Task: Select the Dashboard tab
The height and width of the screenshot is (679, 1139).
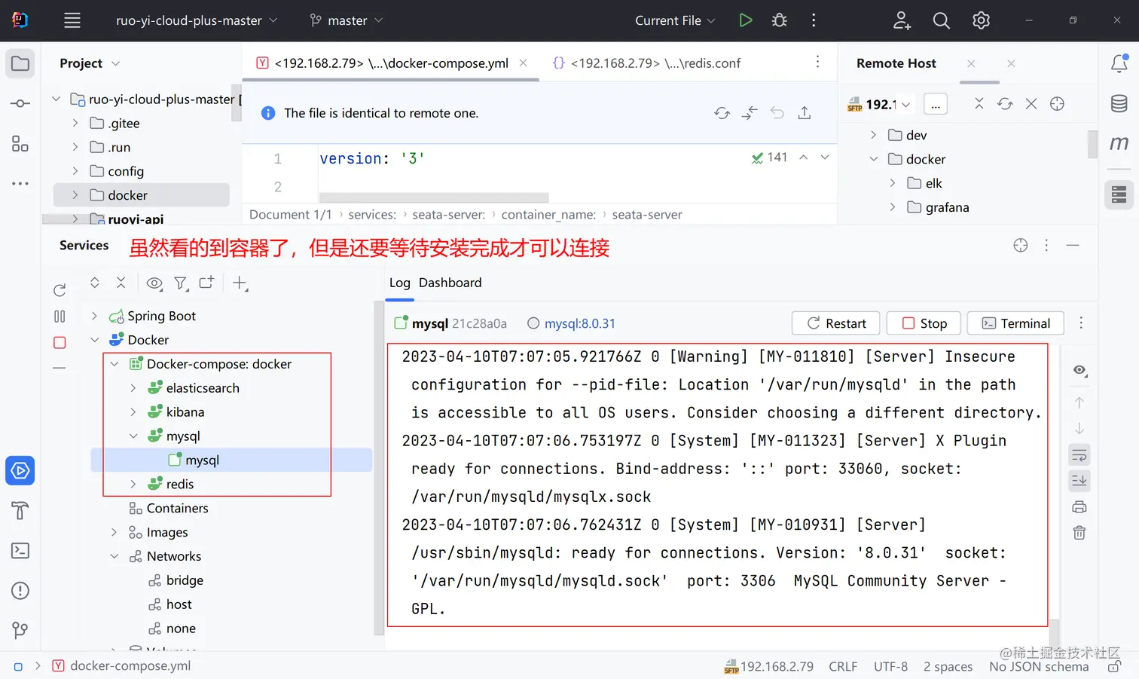Action: [450, 283]
